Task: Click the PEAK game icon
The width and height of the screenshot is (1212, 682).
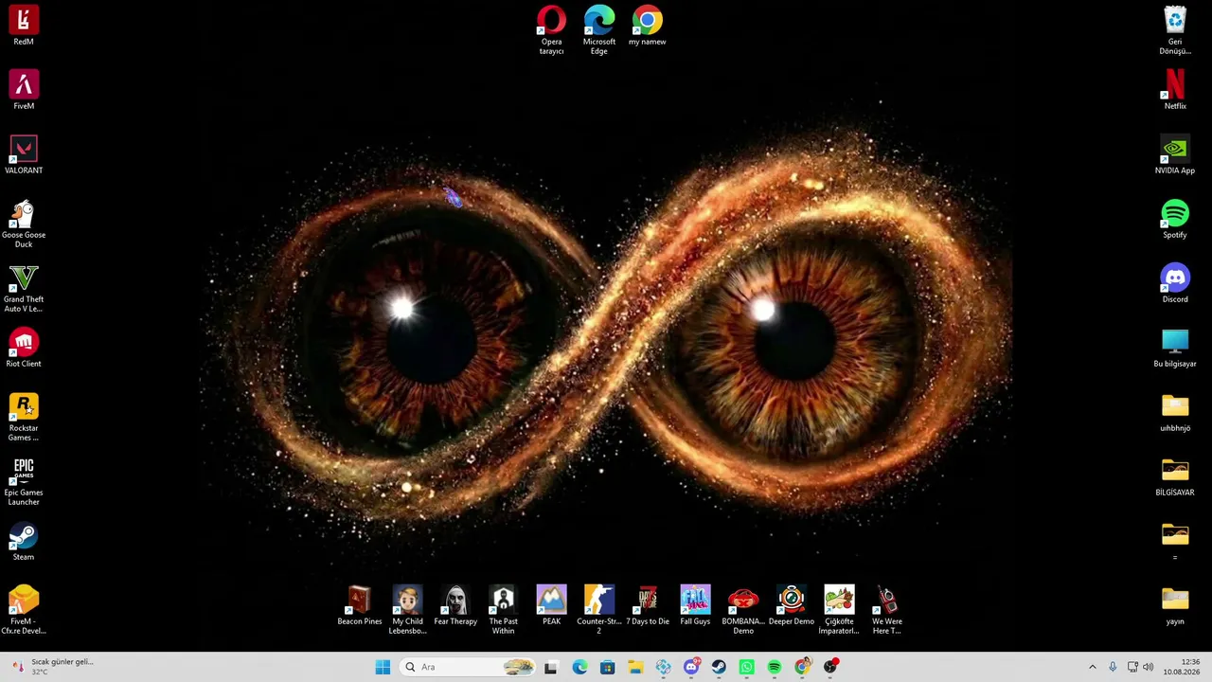Action: pyautogui.click(x=552, y=605)
